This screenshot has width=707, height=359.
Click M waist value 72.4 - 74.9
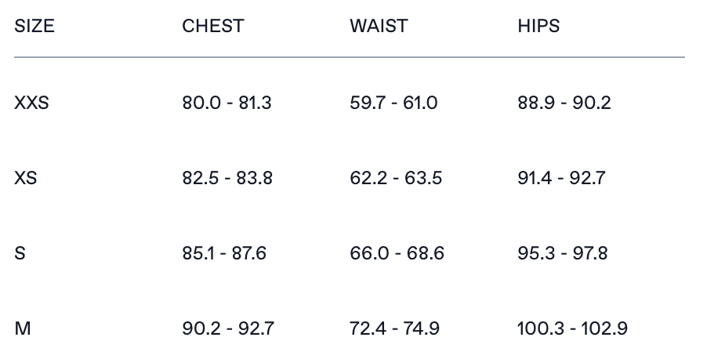coord(396,328)
